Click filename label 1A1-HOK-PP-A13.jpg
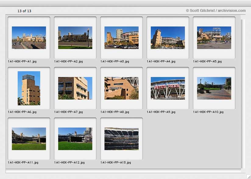251x179 pixels. (116, 163)
